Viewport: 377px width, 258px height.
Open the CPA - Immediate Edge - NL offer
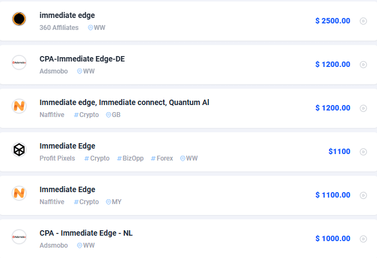click(86, 233)
